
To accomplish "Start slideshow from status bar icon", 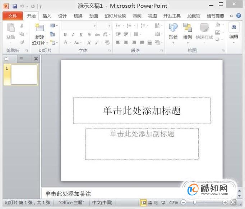I will pos(163,203).
